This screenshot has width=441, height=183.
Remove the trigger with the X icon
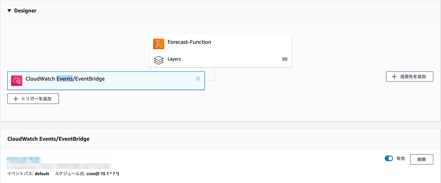click(x=198, y=78)
